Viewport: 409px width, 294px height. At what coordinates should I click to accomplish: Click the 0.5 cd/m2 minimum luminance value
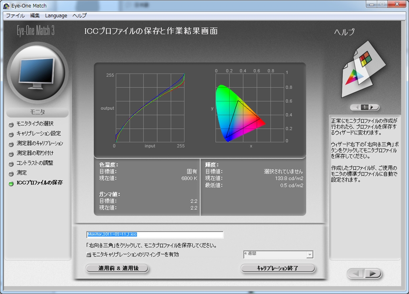coord(292,185)
